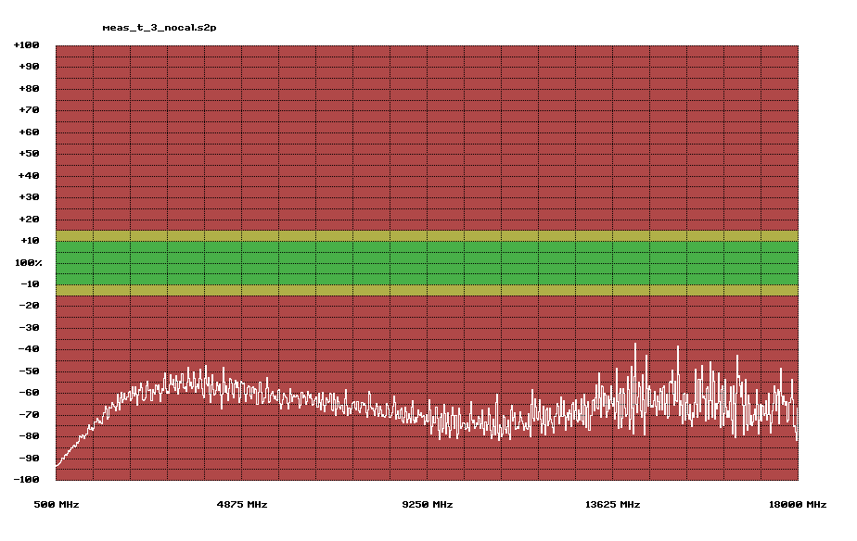Click the upper yellow warning band
This screenshot has height=541, width=857.
pyautogui.click(x=427, y=236)
